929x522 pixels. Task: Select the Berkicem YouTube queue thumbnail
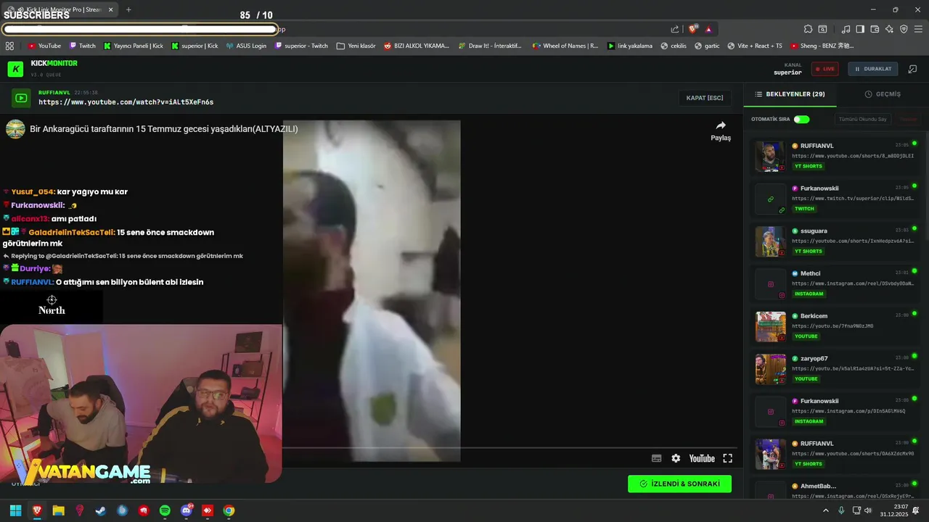[x=770, y=326]
